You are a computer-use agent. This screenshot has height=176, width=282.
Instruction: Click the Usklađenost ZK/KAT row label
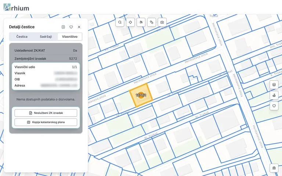pyautogui.click(x=30, y=51)
